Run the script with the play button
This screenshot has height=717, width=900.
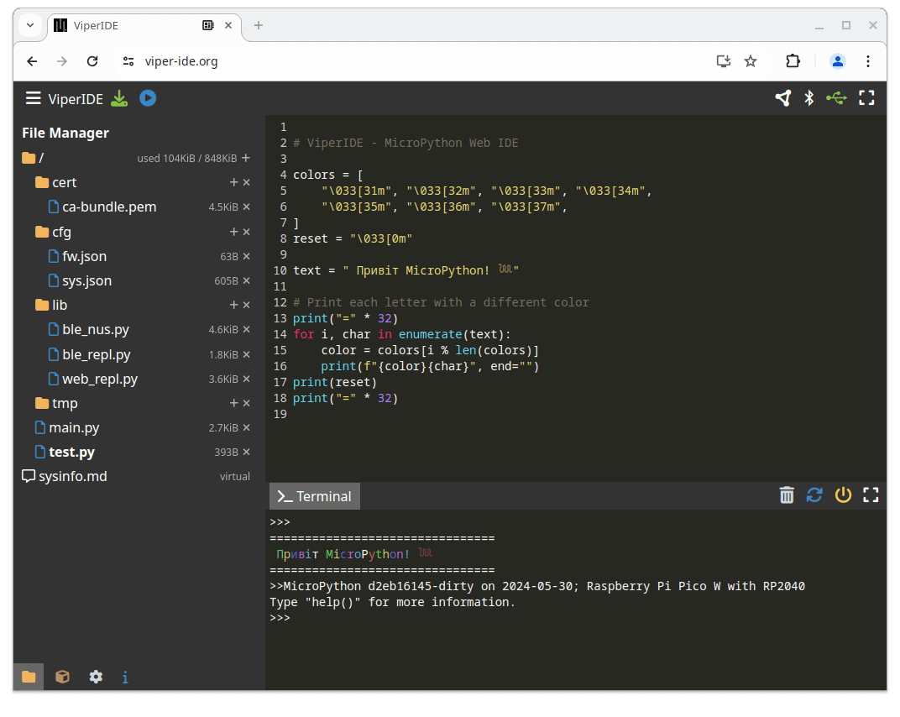148,98
